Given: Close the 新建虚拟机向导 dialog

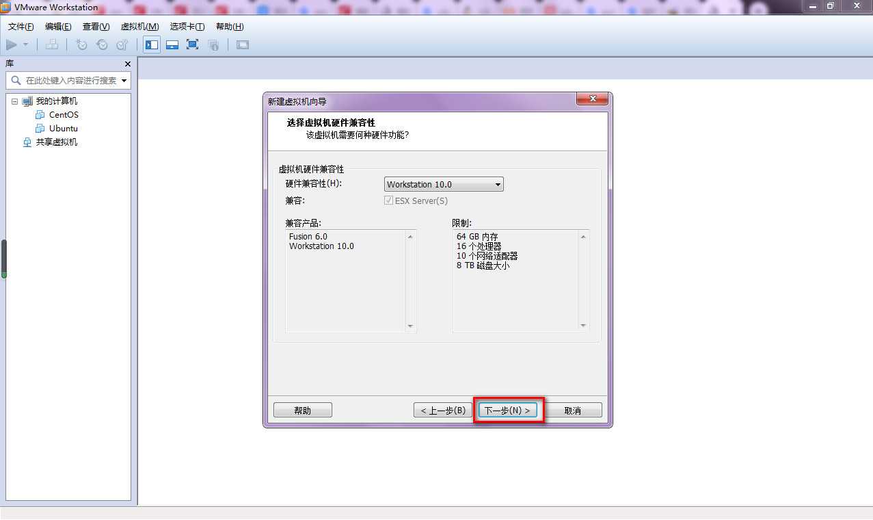Looking at the screenshot, I should [x=592, y=100].
